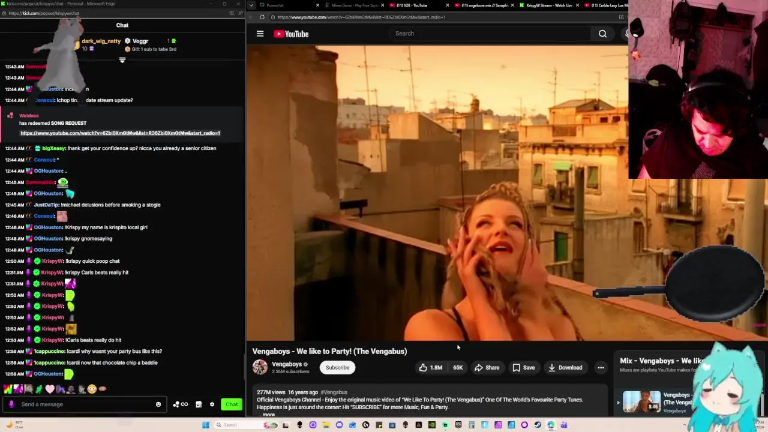This screenshot has height=432, width=768.
Task: Share the Vengaboys video
Action: pyautogui.click(x=487, y=367)
